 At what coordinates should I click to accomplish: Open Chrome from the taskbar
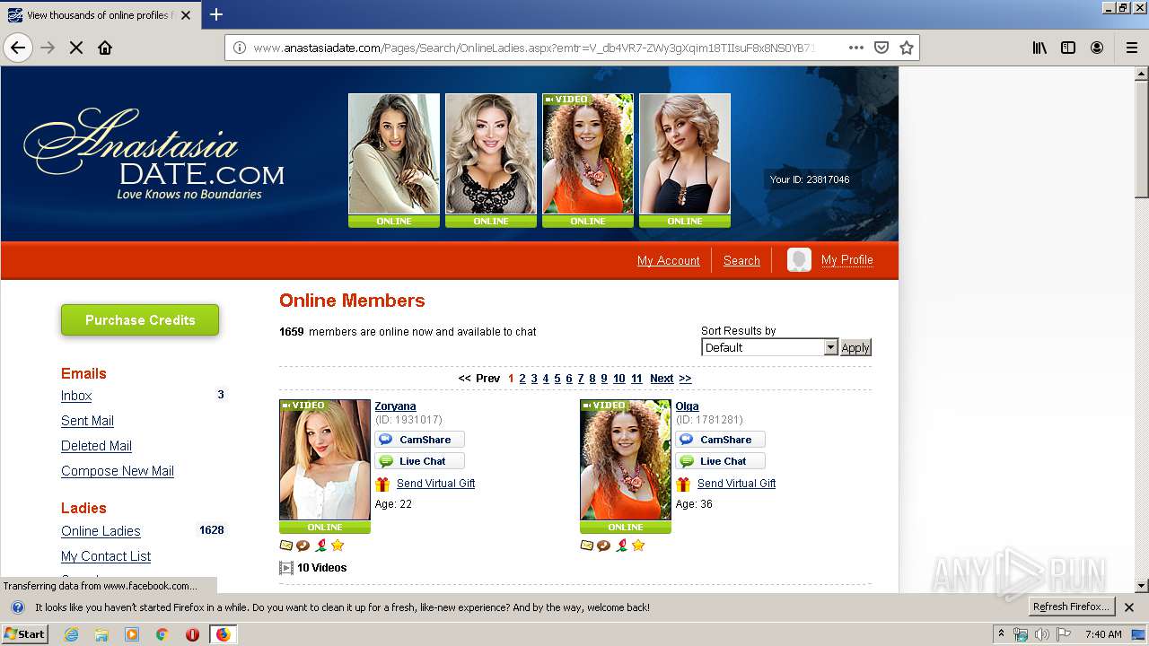click(x=162, y=634)
